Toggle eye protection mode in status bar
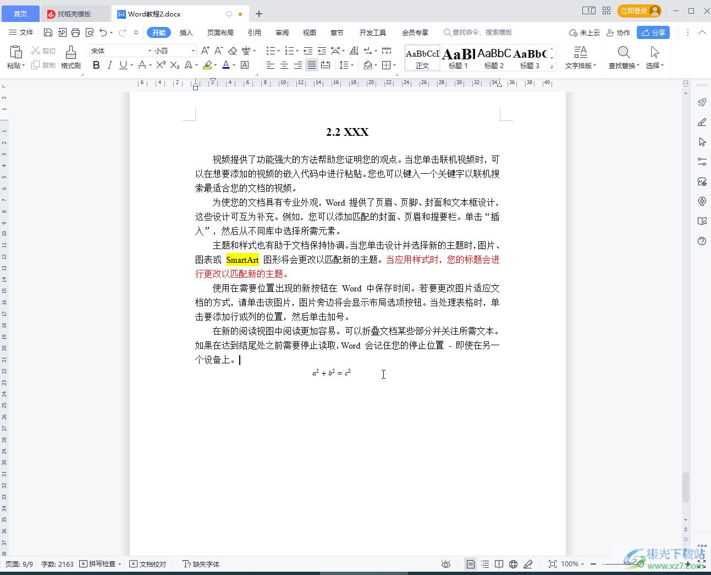Screen dimensions: 711x575 tap(446, 564)
